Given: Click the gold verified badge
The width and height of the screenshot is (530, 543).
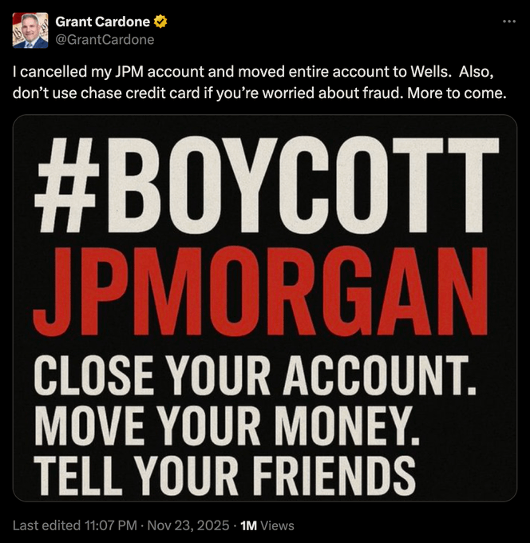Looking at the screenshot, I should [x=160, y=22].
